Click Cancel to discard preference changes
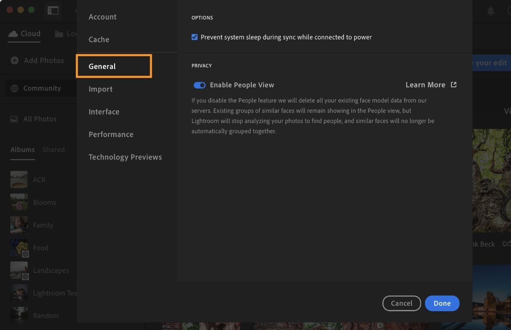This screenshot has width=511, height=330. 402,303
